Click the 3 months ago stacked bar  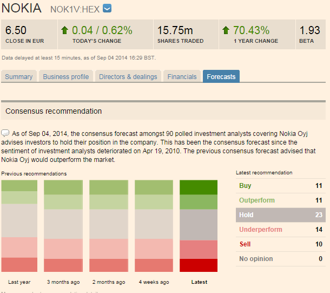tap(63, 226)
